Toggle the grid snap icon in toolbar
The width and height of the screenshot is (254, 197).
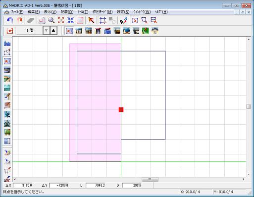pos(102,20)
